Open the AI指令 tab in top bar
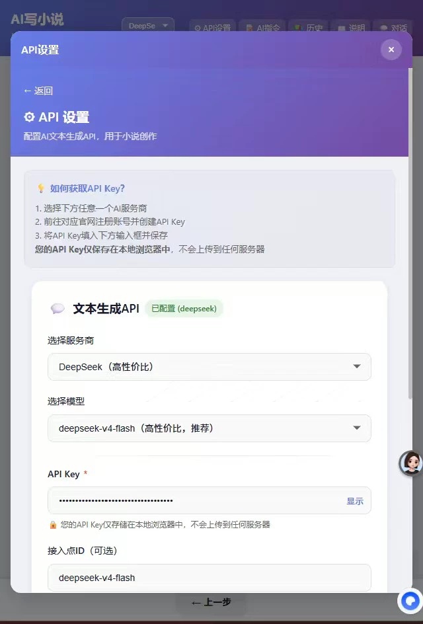Viewport: 423px width, 624px height. coord(262,27)
